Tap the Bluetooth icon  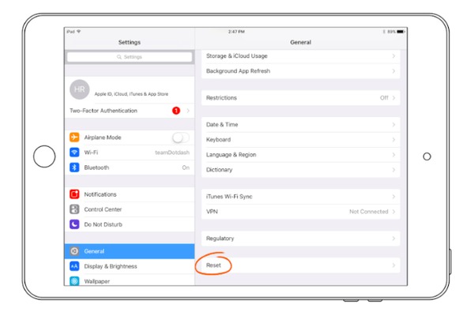click(74, 168)
